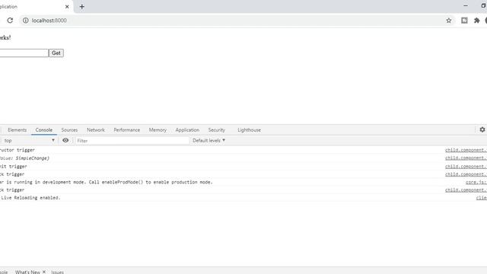Click the text input beside Get
Image resolution: width=487 pixels, height=274 pixels.
click(24, 53)
